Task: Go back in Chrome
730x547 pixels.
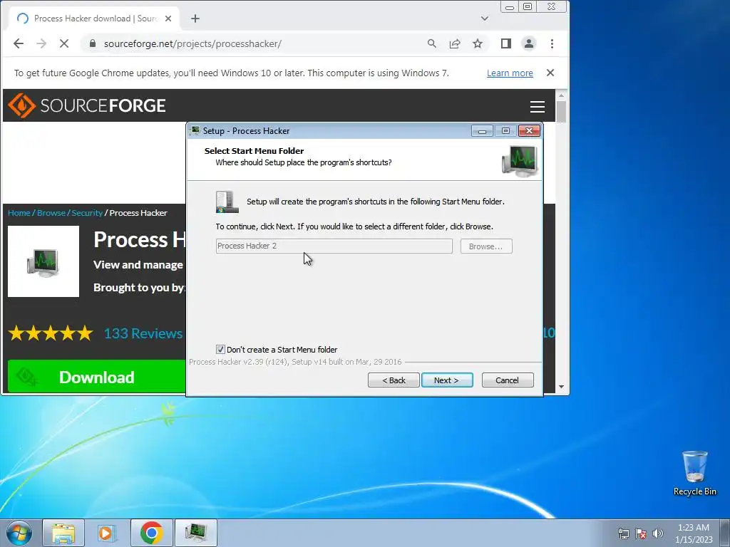Action: point(19,43)
